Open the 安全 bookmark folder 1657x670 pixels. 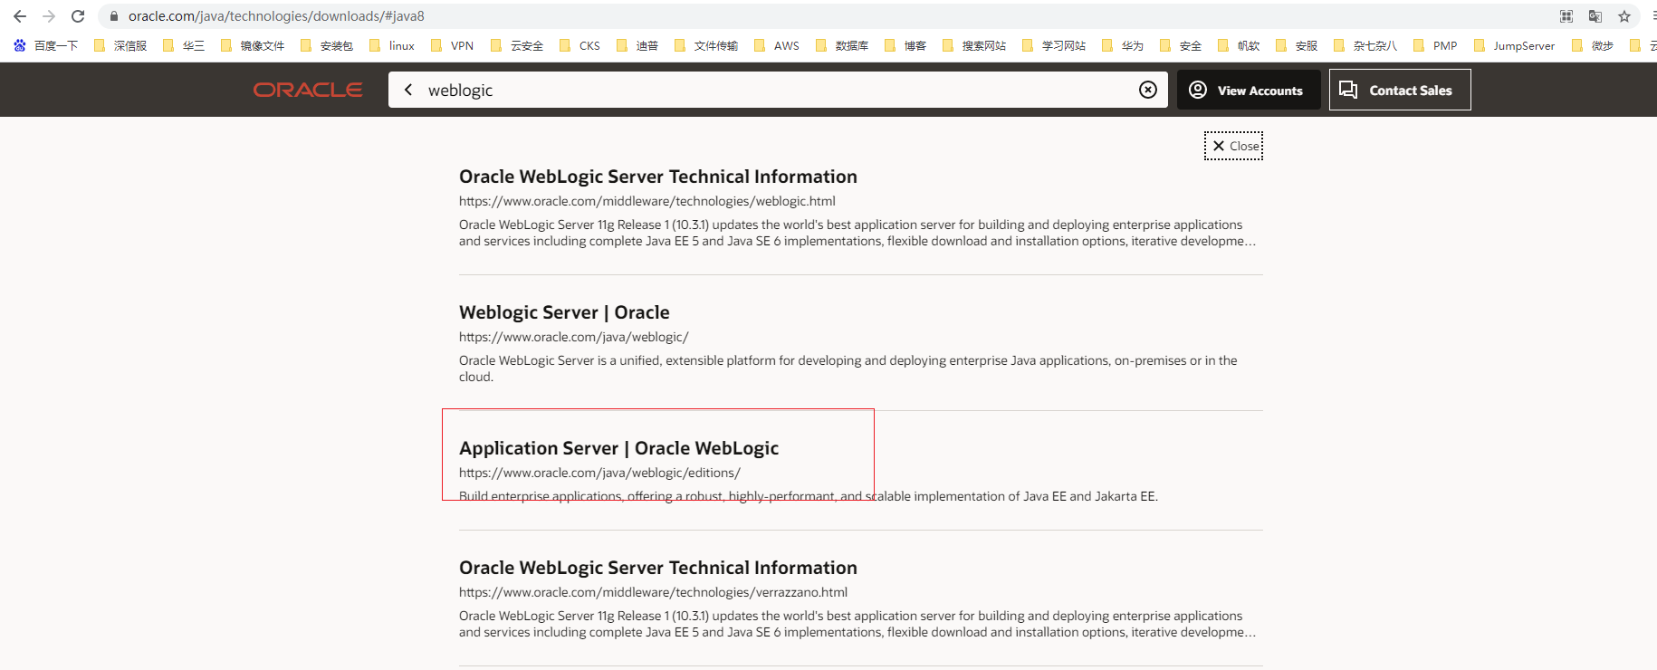point(1181,45)
